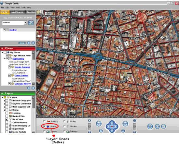Open the View menu
The width and height of the screenshot is (179, 144).
(12, 7)
